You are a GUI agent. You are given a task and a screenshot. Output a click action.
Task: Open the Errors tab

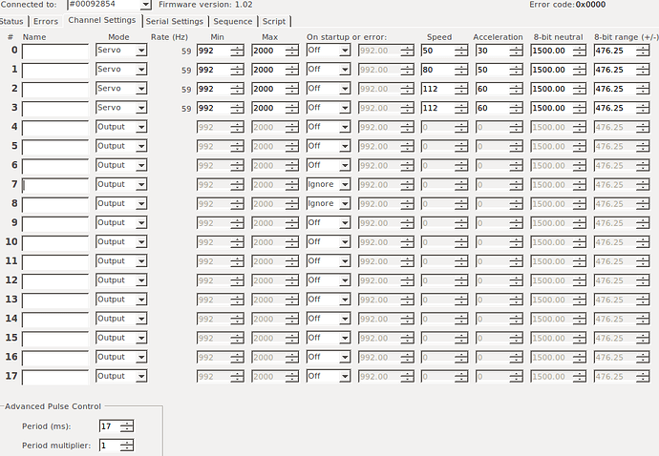(45, 21)
